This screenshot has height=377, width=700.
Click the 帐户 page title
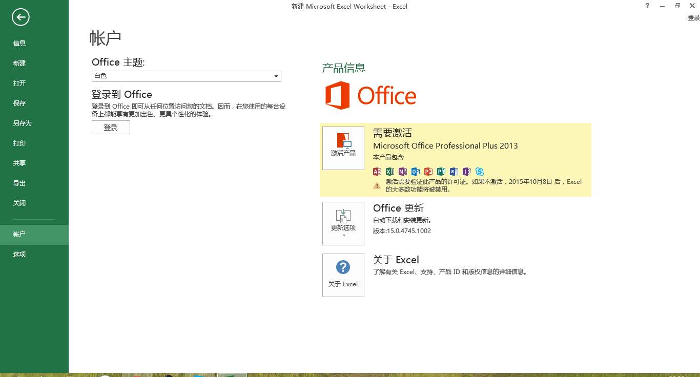coord(106,38)
